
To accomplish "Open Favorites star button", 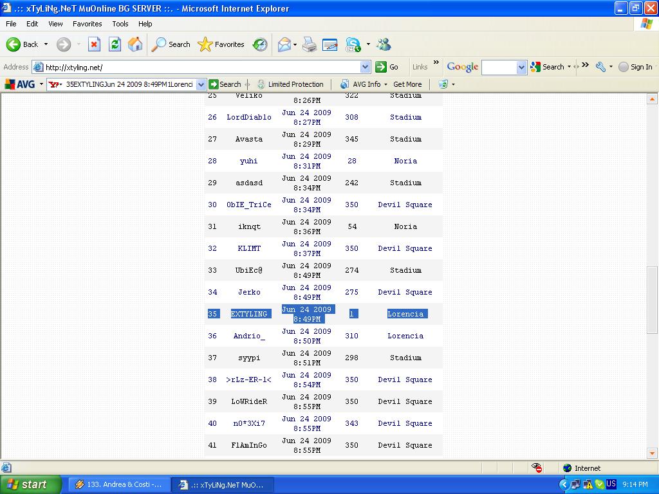I will pos(221,44).
